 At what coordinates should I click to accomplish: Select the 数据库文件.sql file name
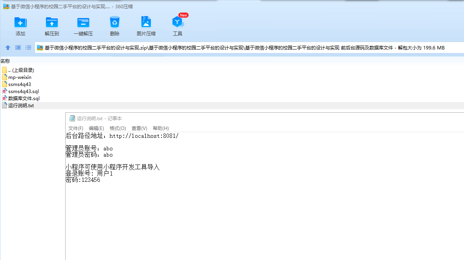24,99
